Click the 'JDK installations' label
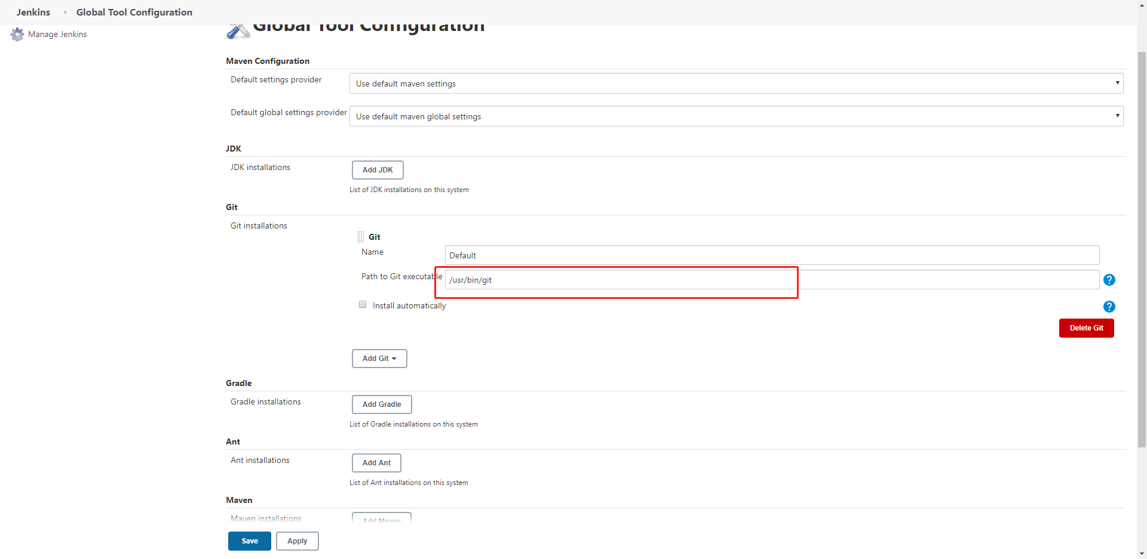The height and width of the screenshot is (559, 1147). (260, 168)
